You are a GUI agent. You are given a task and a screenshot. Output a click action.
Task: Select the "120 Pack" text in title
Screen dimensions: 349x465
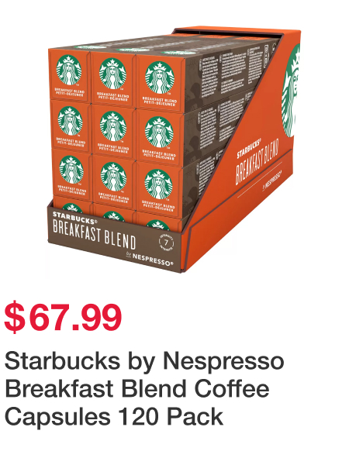click(x=171, y=416)
